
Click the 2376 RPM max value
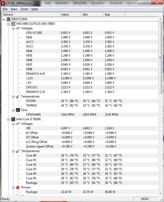coord(111,115)
